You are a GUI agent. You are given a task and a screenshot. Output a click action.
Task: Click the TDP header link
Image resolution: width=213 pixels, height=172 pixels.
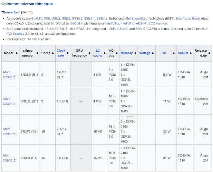click(x=164, y=53)
